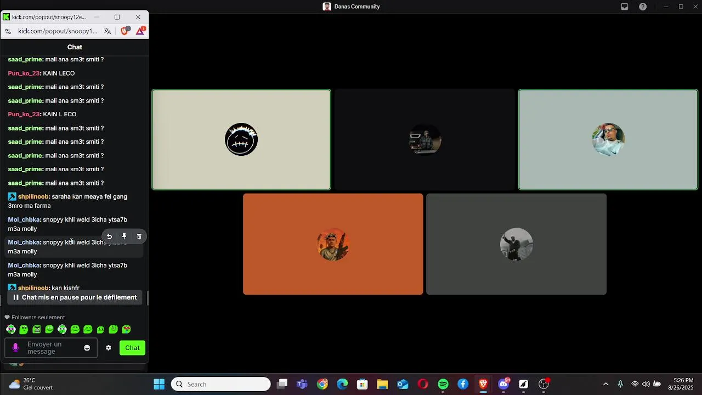Open Outlook from the taskbar
The height and width of the screenshot is (395, 702).
[403, 384]
